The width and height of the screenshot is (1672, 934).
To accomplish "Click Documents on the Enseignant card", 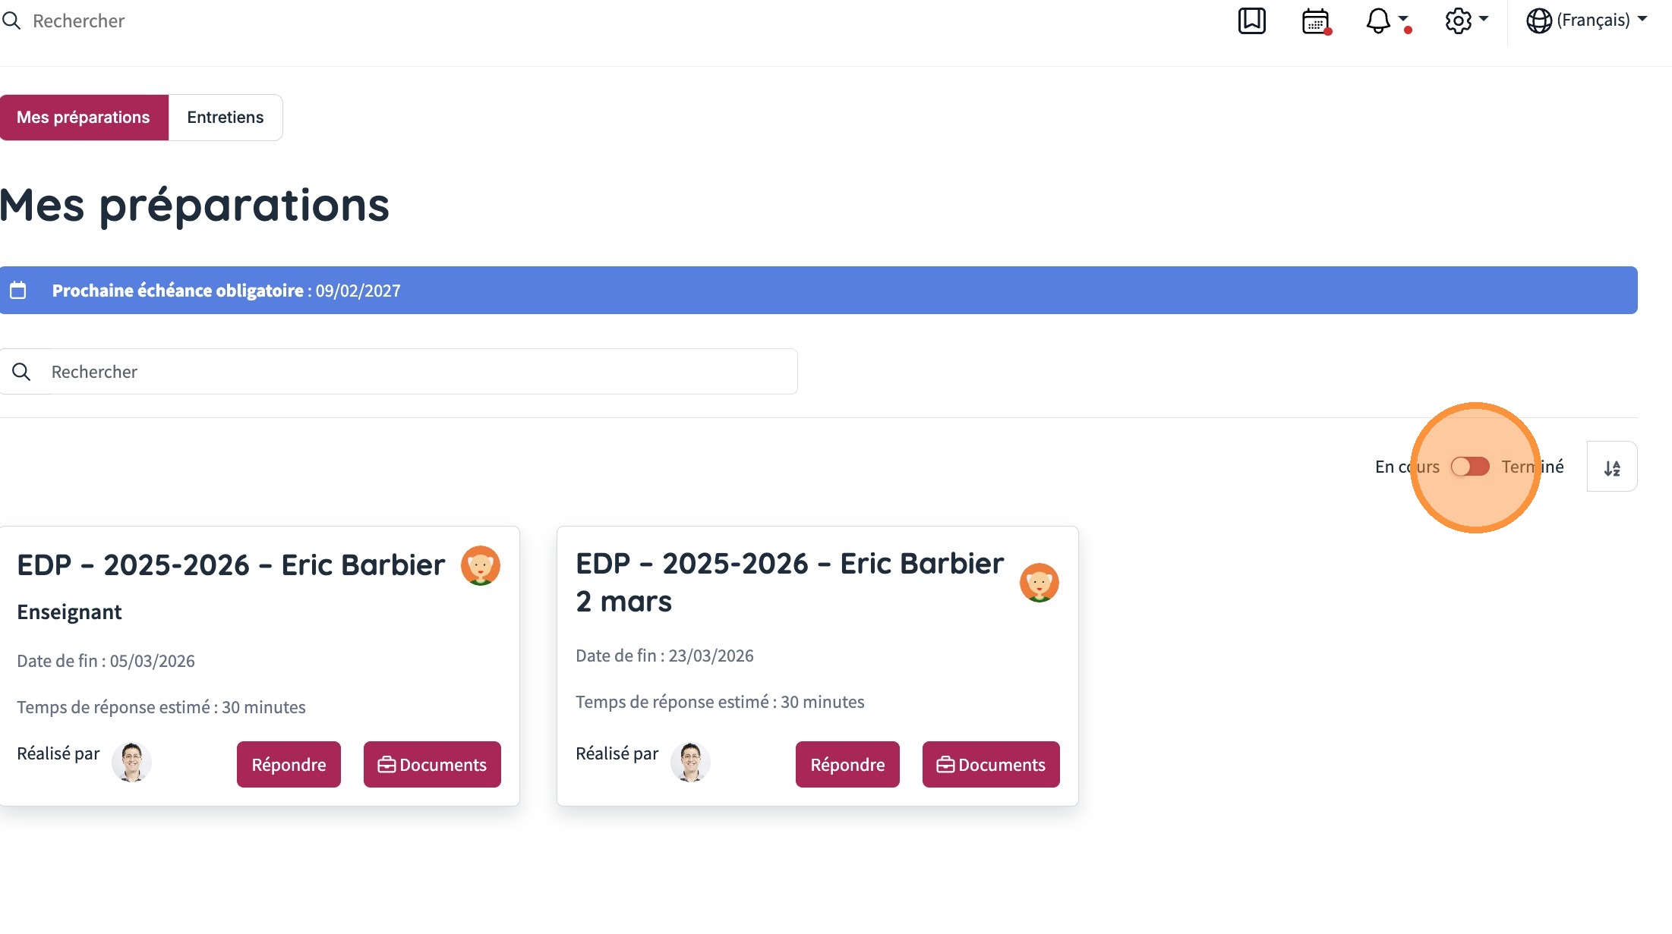I will [x=432, y=765].
